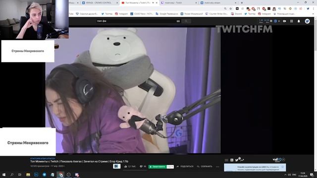Click the zoom magnifier icon in address bar
This screenshot has height=178, width=317.
pyautogui.click(x=225, y=9)
